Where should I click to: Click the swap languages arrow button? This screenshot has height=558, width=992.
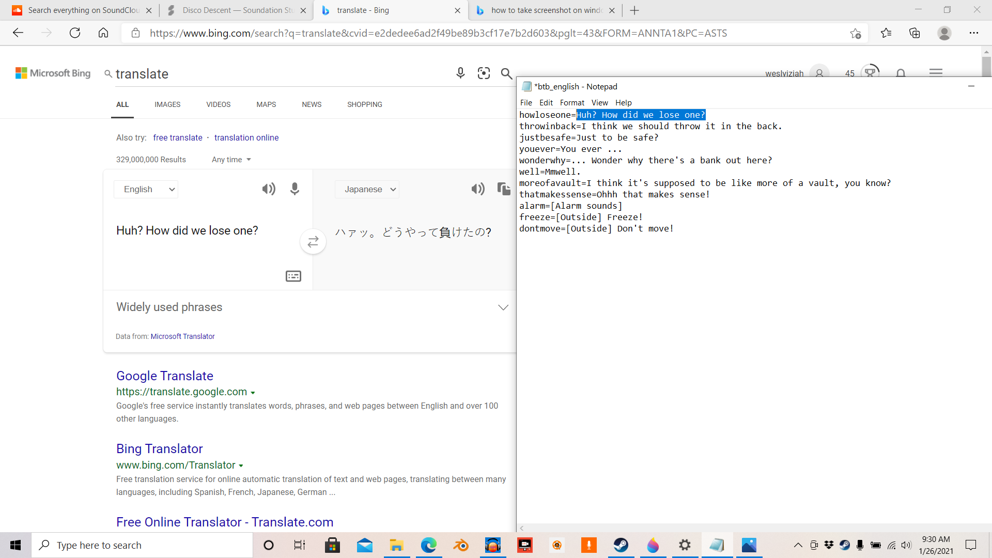[x=313, y=242]
